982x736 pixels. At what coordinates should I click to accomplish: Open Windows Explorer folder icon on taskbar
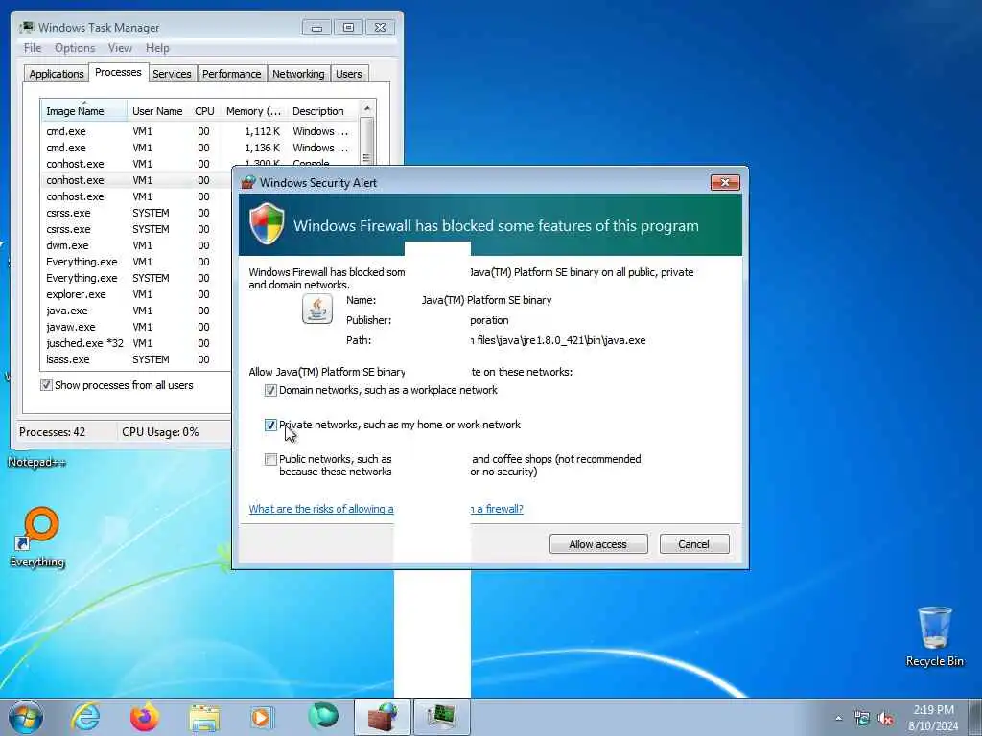point(204,718)
